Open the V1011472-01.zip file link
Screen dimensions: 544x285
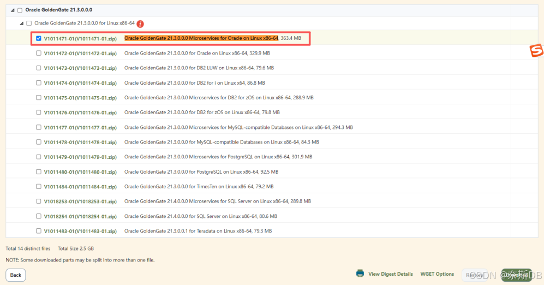(80, 54)
